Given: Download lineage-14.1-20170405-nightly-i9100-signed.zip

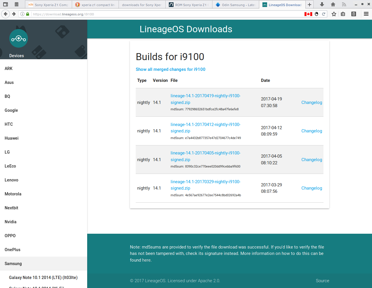Looking at the screenshot, I should click(x=205, y=156).
